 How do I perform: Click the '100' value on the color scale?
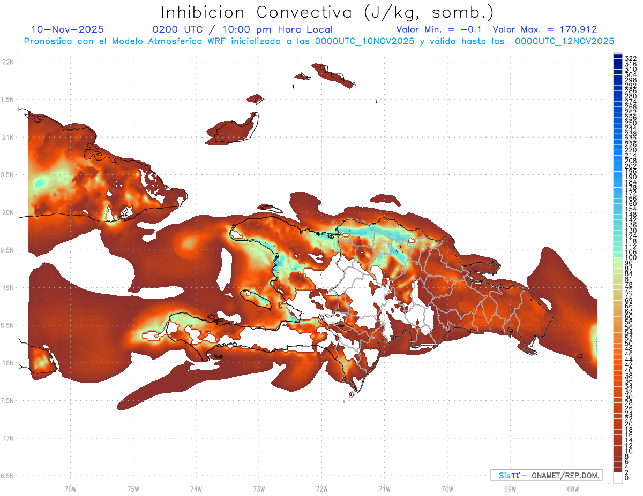coord(631,258)
